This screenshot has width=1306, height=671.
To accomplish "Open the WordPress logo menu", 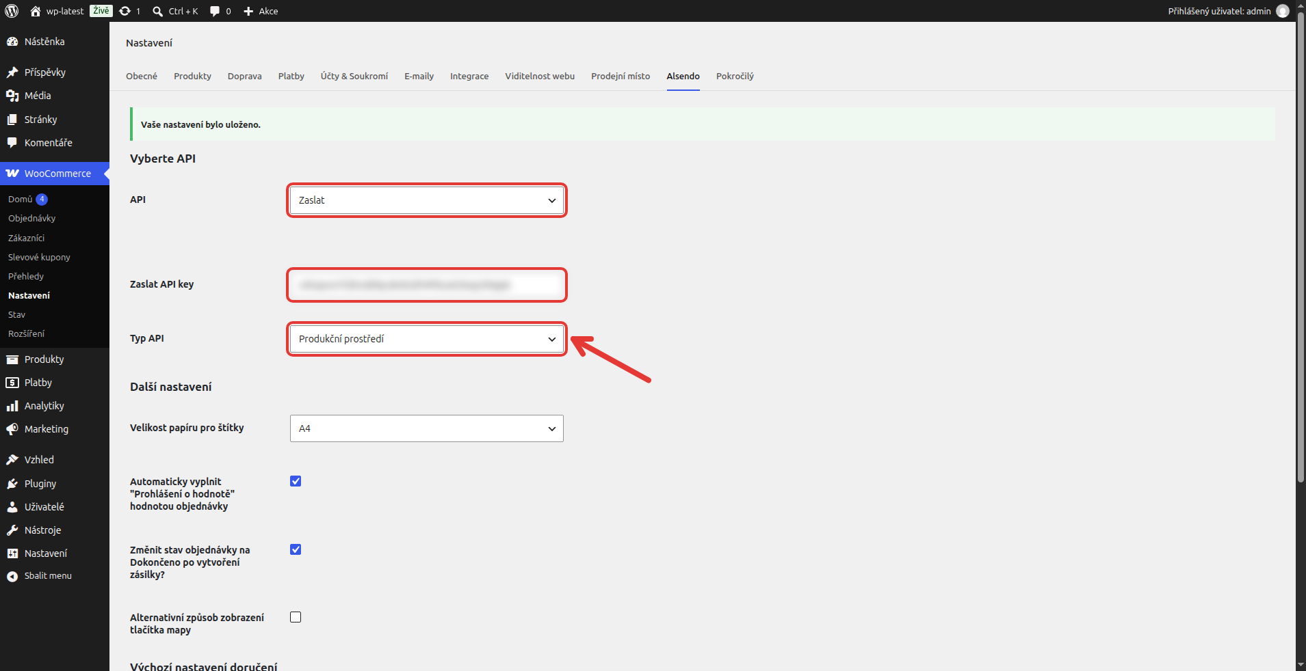I will (12, 11).
